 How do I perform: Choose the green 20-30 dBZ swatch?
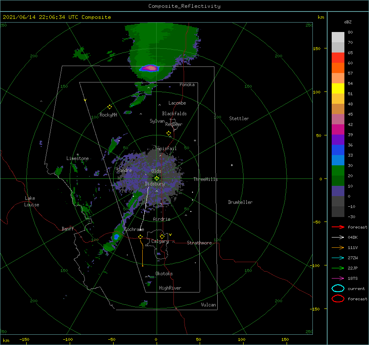(x=338, y=170)
